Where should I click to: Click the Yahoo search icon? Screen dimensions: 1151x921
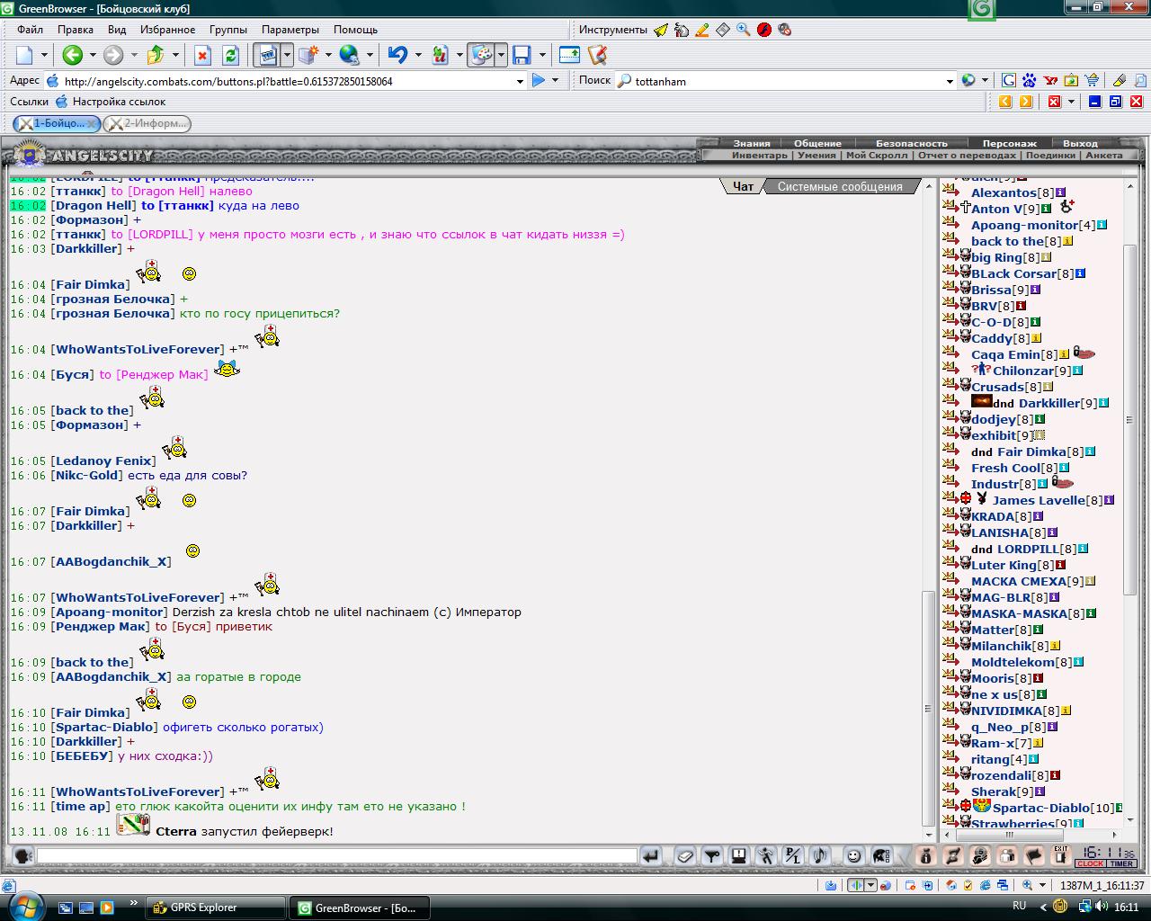(x=1050, y=80)
